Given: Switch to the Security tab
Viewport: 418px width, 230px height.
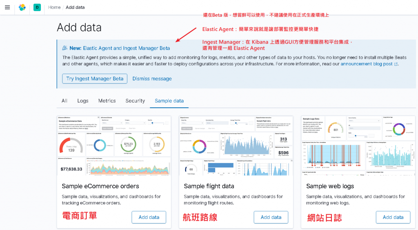Looking at the screenshot, I should [x=135, y=101].
